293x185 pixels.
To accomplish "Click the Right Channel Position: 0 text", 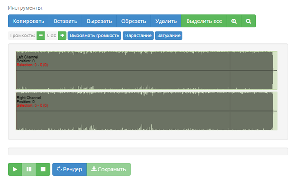I will [x=25, y=102].
